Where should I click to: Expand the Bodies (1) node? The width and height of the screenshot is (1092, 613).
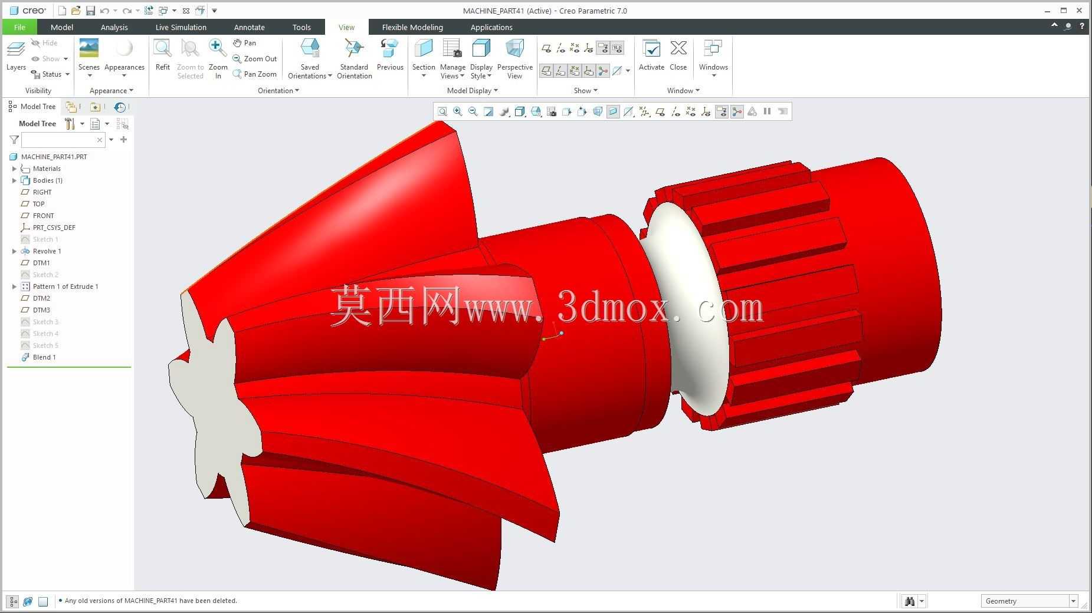(14, 180)
